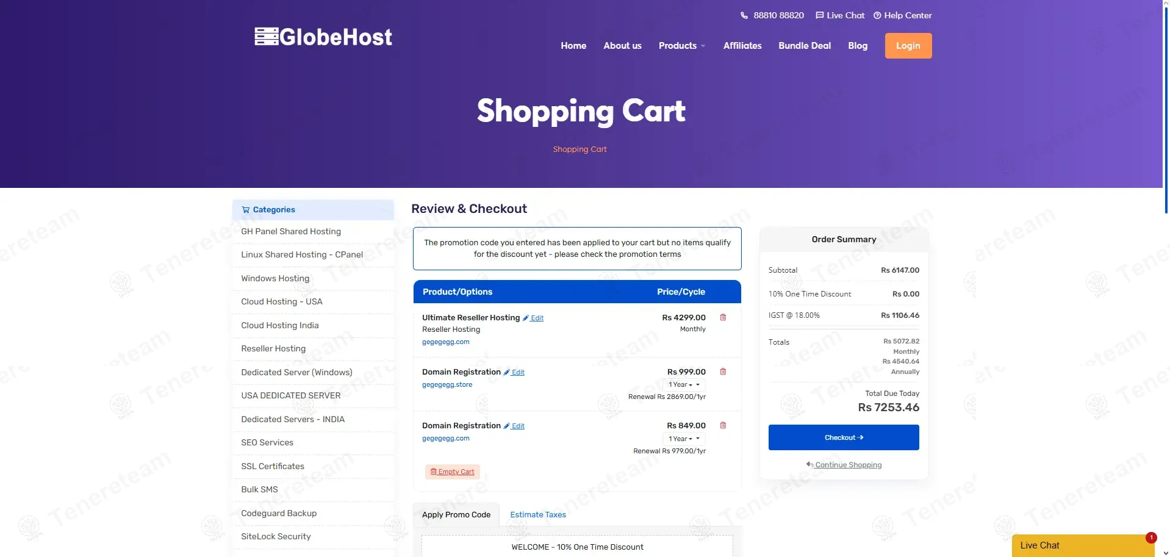This screenshot has height=557, width=1170.
Task: Delete Ultimate Reseller Hosting with trash icon
Action: click(723, 317)
